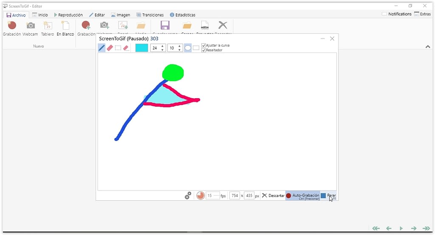Select the rectangle pen tip shape
The width and height of the screenshot is (435, 235).
pos(196,48)
